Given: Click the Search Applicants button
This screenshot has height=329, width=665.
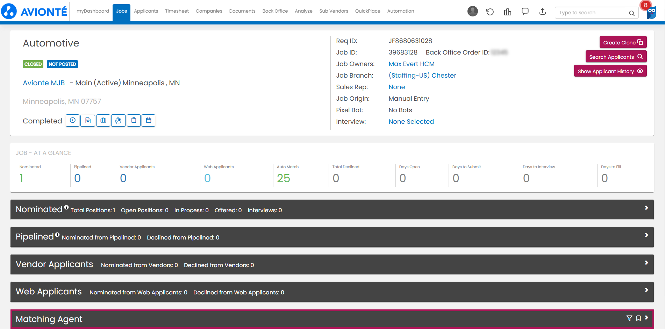Looking at the screenshot, I should 616,57.
